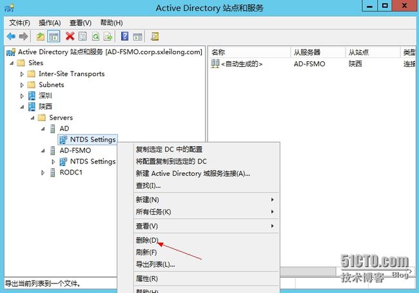Screen dimensions: 419x293
Task: Click the AD-FSMO server icon in tree
Action: [x=53, y=151]
